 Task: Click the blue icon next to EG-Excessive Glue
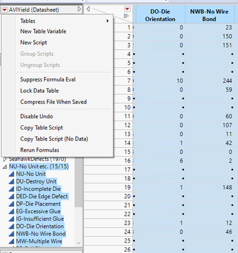coord(11,211)
